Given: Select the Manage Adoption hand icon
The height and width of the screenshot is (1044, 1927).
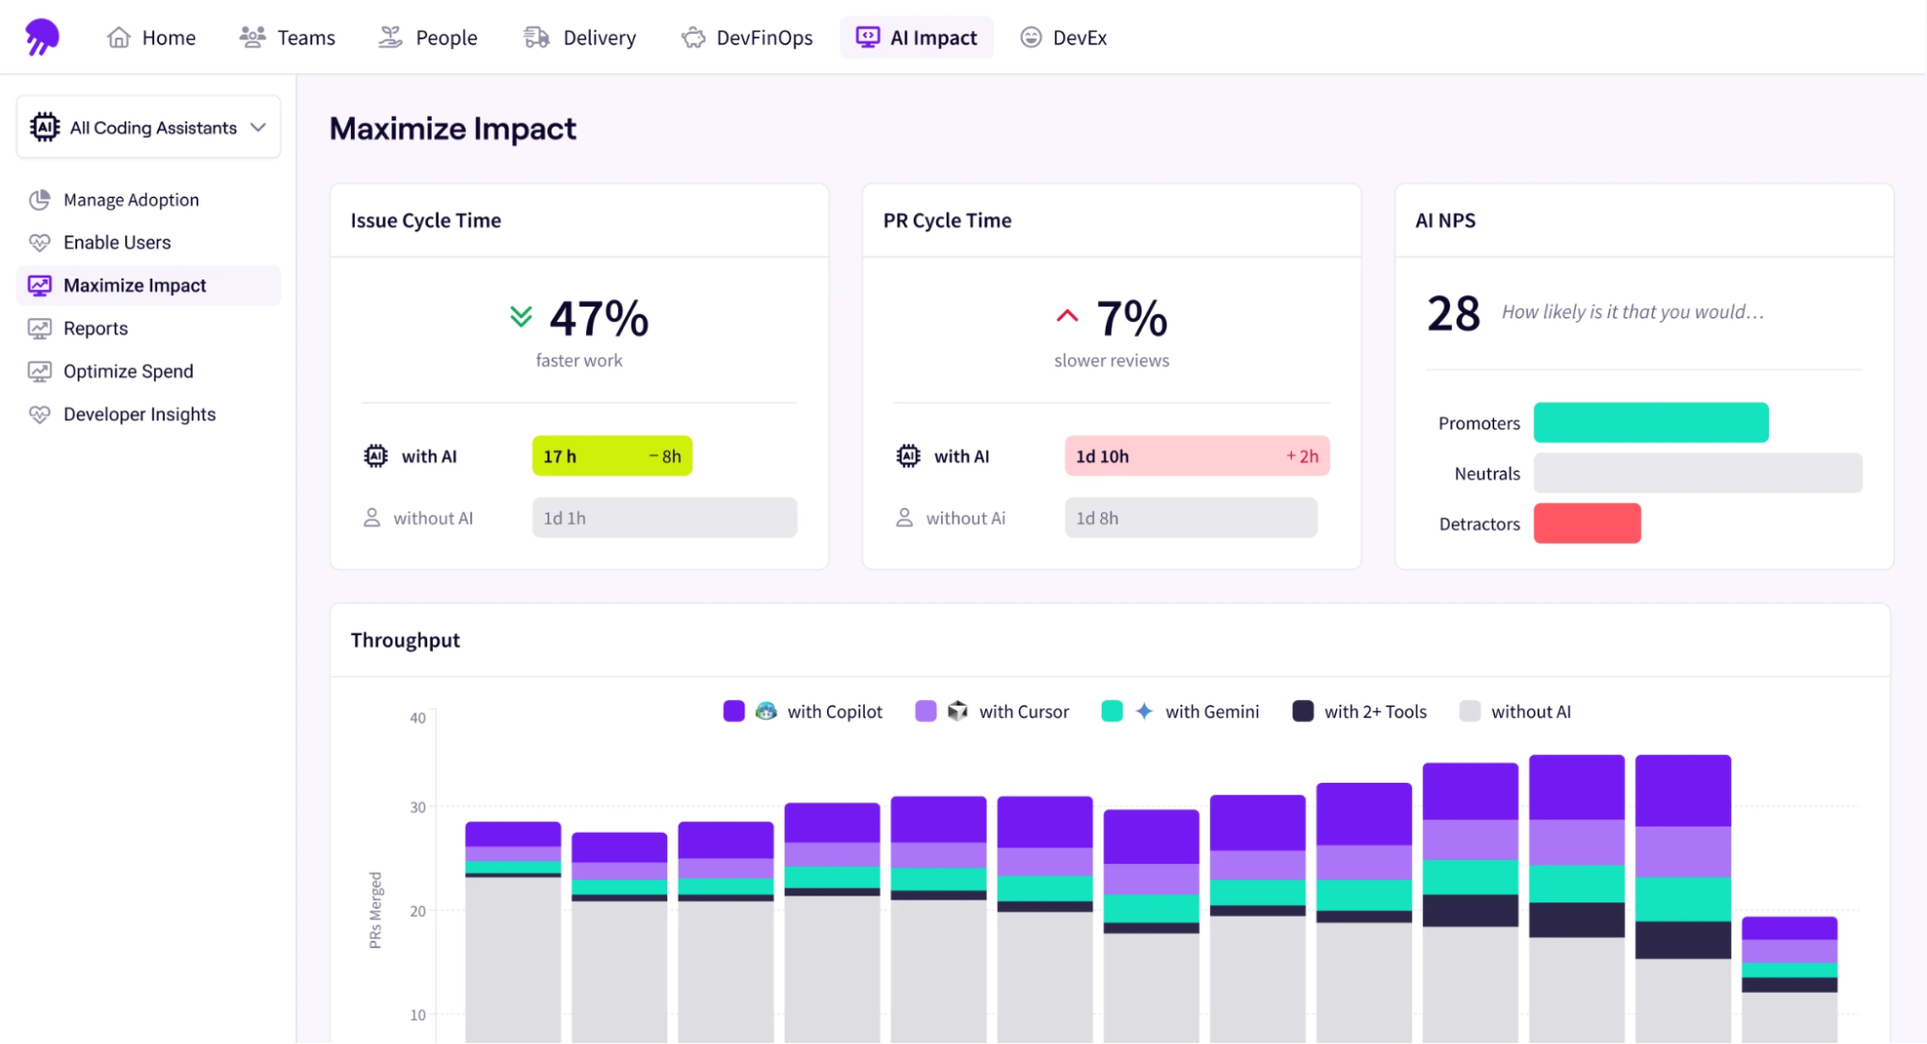Looking at the screenshot, I should click(40, 200).
